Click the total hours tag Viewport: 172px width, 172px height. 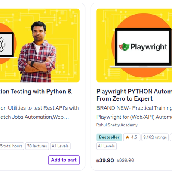[x=12, y=146]
